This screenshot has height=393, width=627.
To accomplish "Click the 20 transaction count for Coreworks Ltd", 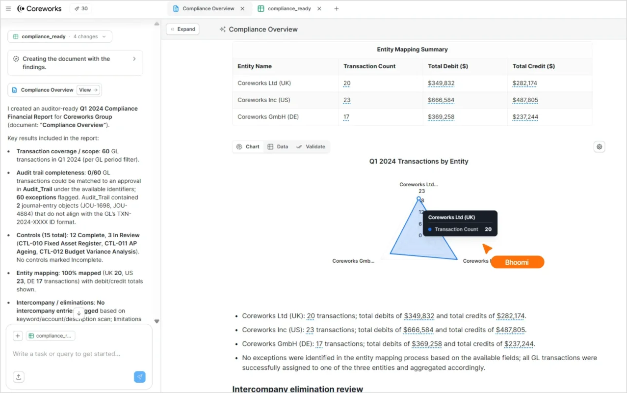I will click(347, 83).
